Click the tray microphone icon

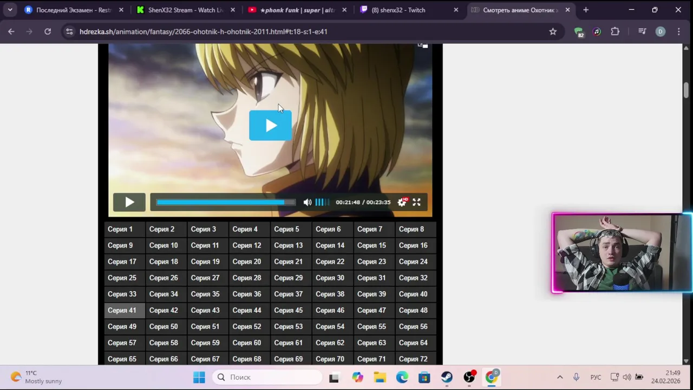(576, 377)
